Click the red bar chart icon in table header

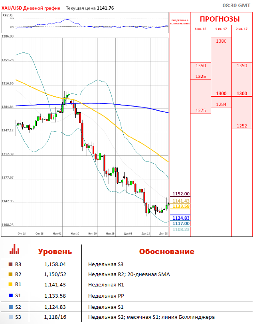point(15,250)
